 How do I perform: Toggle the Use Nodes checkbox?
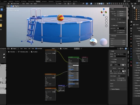[x=36, y=48]
